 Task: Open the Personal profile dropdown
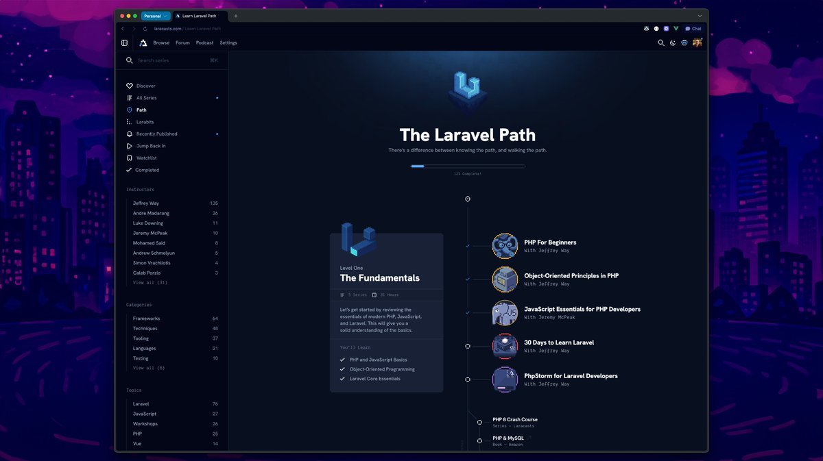tap(155, 16)
